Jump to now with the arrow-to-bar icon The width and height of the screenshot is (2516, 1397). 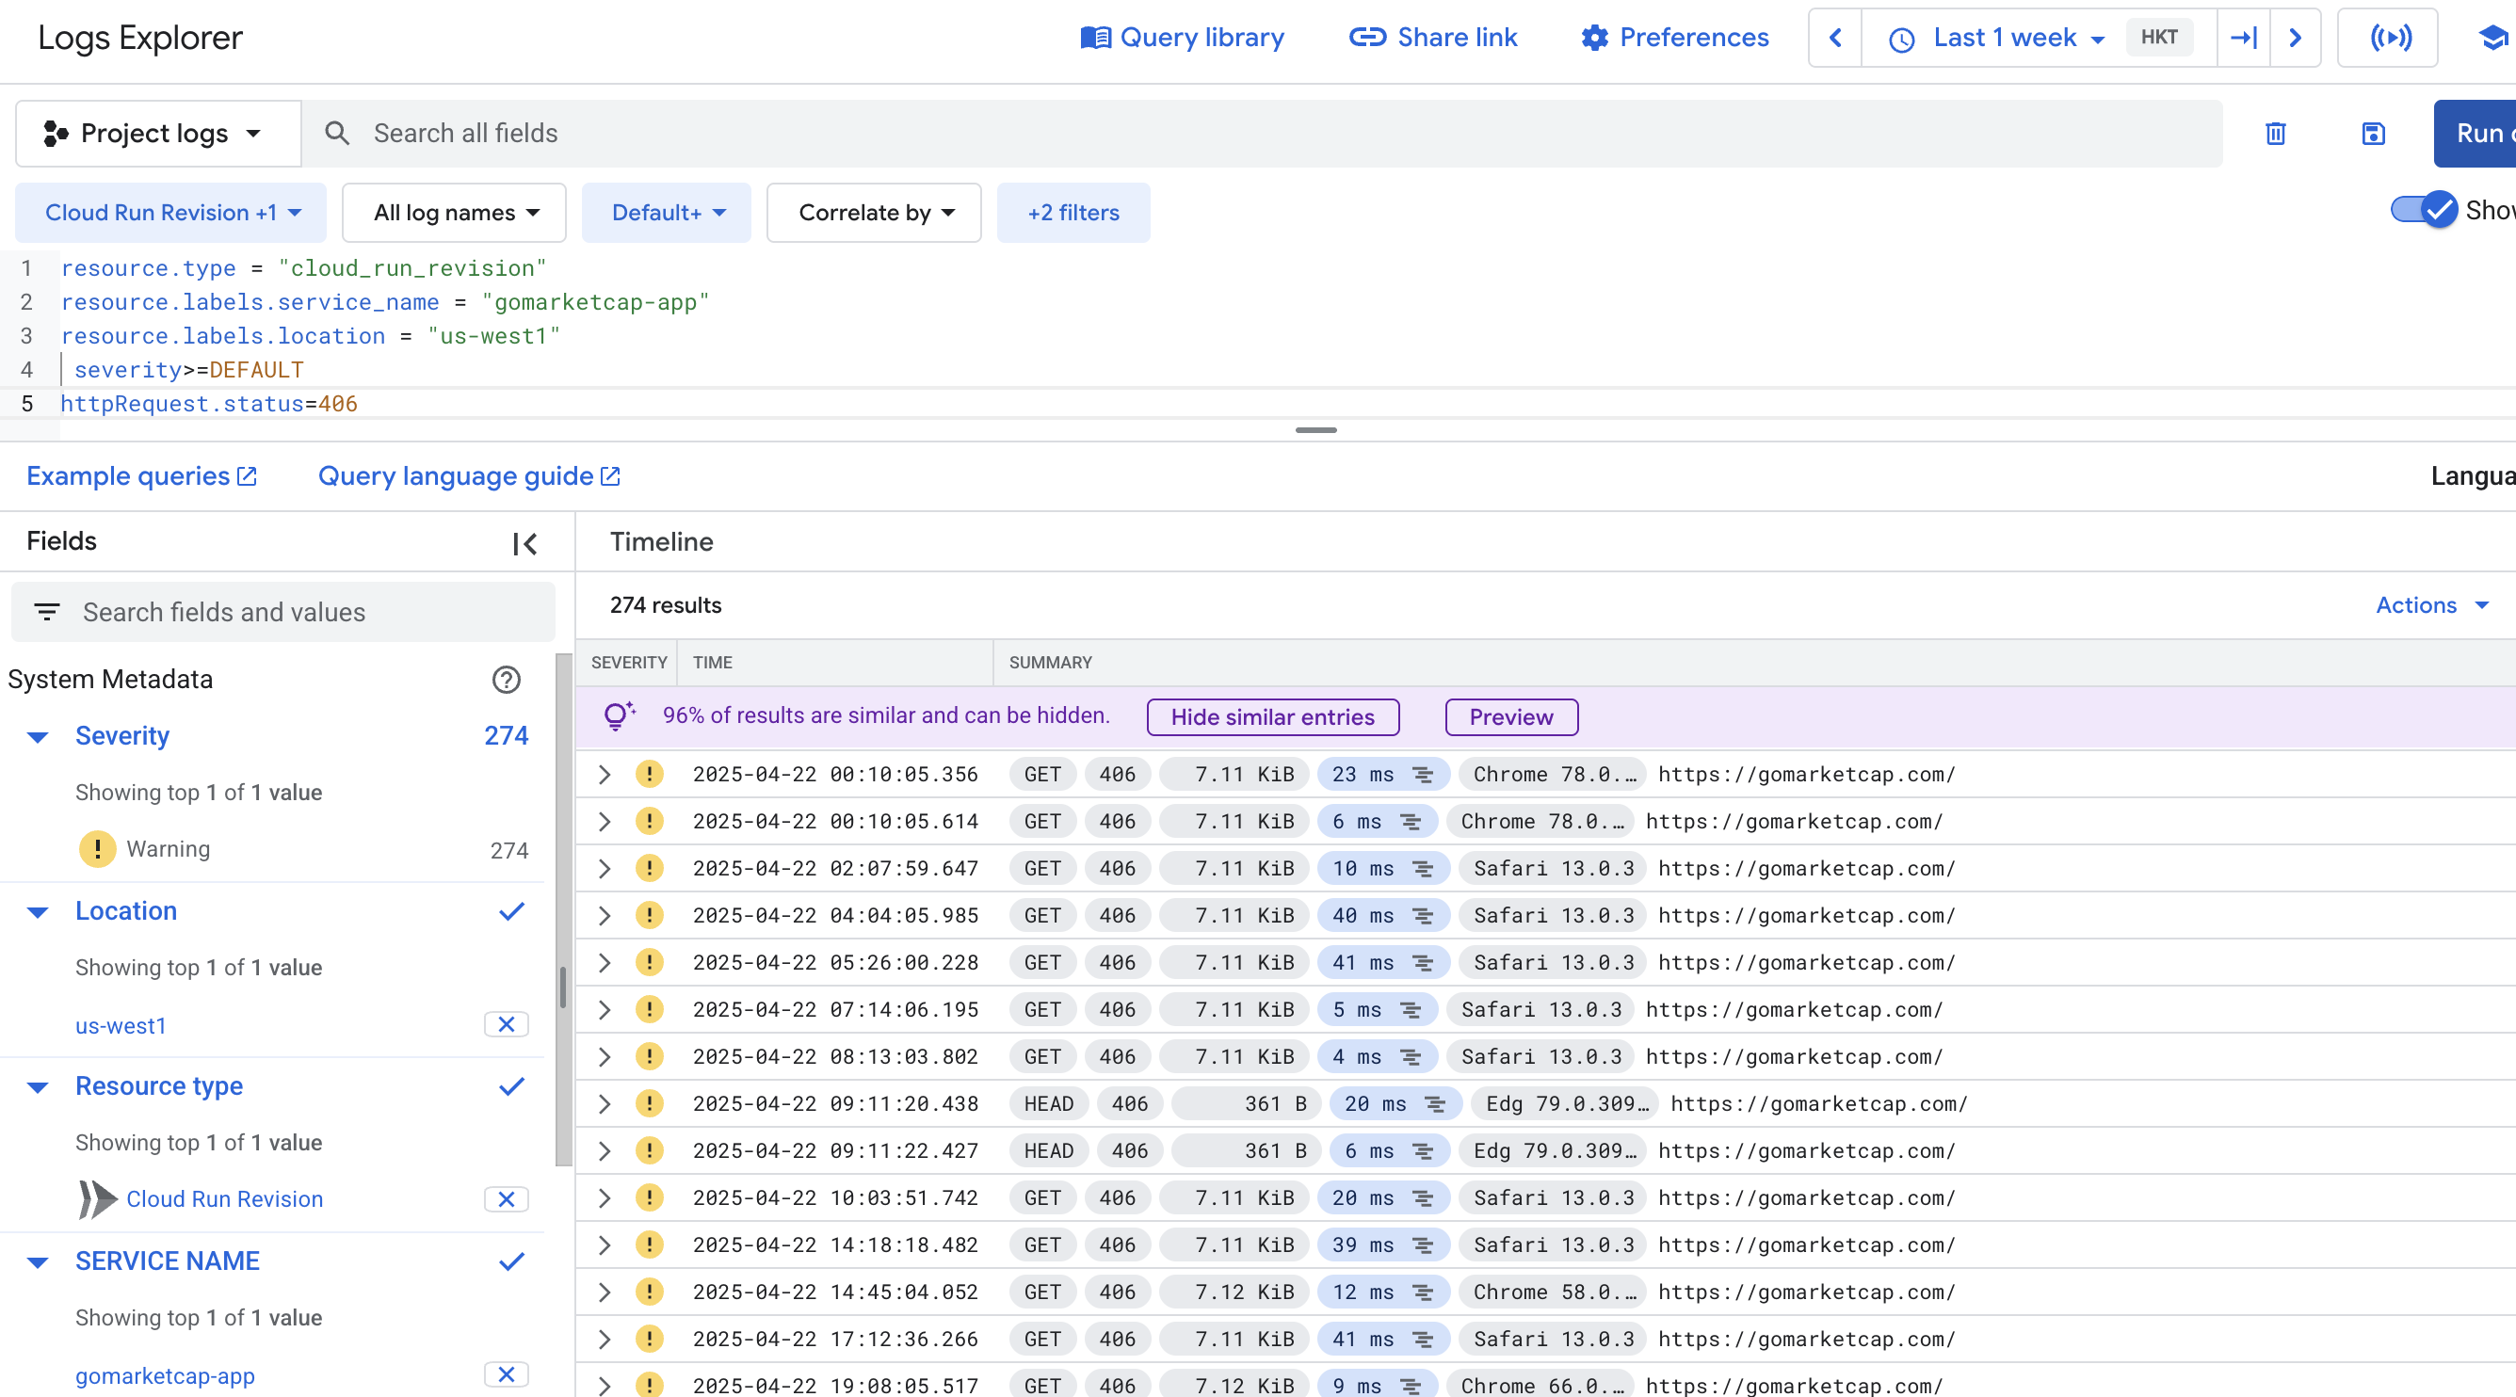point(2244,38)
